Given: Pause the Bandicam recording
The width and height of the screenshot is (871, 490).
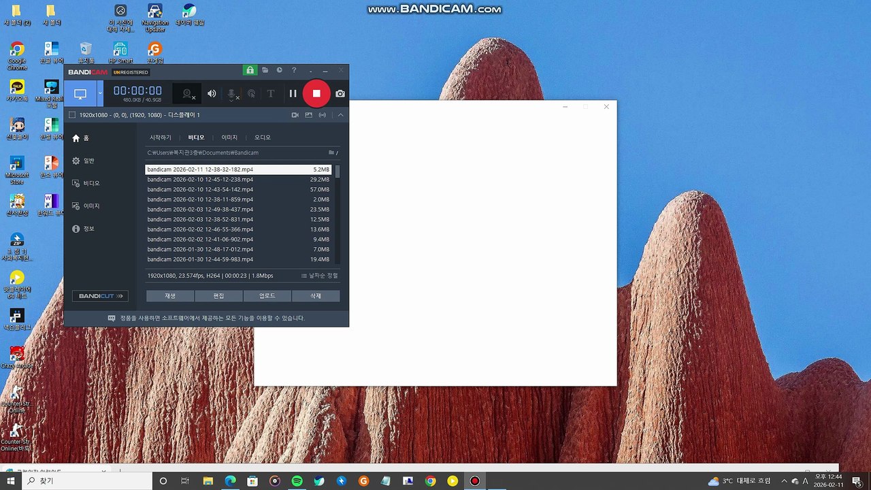Looking at the screenshot, I should click(293, 94).
